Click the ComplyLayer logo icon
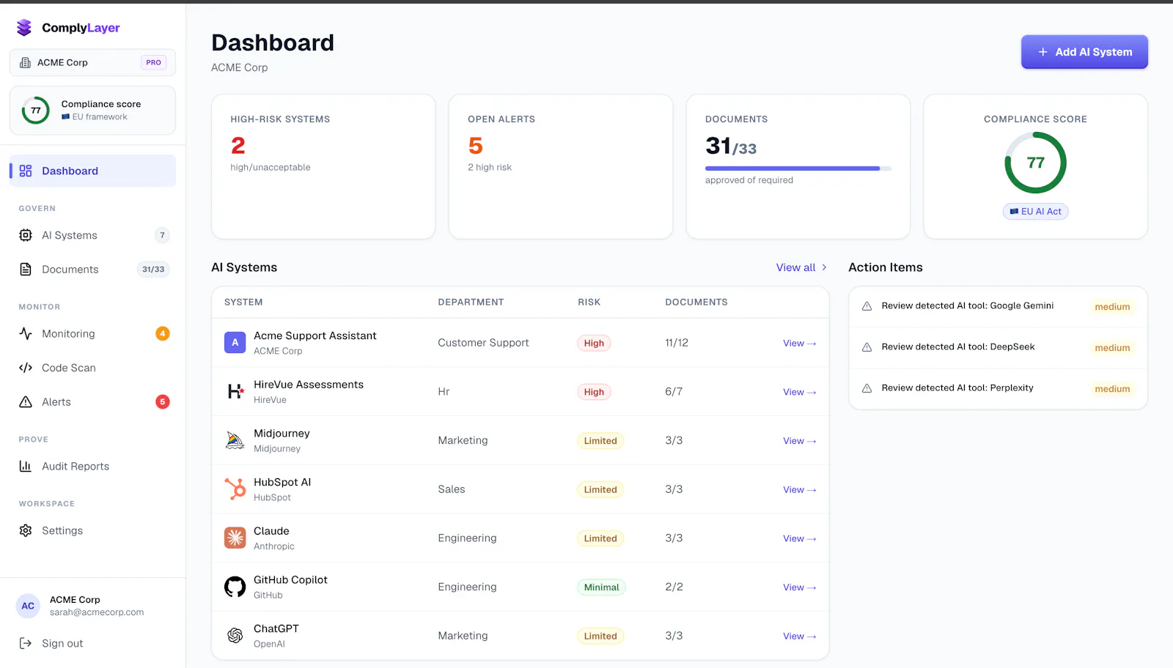The height and width of the screenshot is (668, 1173). point(24,28)
